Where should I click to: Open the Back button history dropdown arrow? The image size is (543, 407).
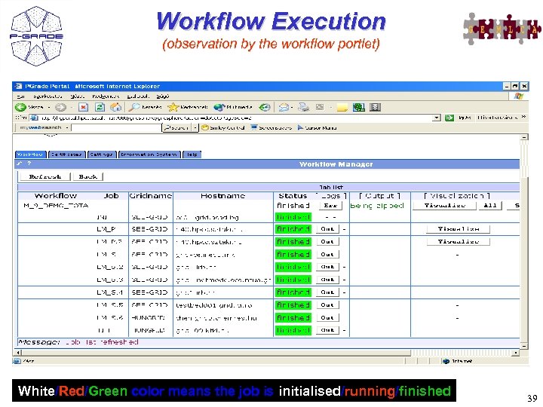coord(49,107)
